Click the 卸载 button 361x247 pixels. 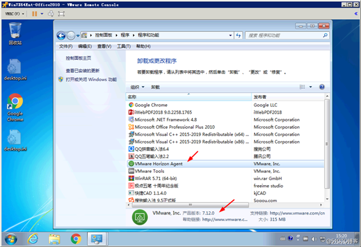coord(155,87)
